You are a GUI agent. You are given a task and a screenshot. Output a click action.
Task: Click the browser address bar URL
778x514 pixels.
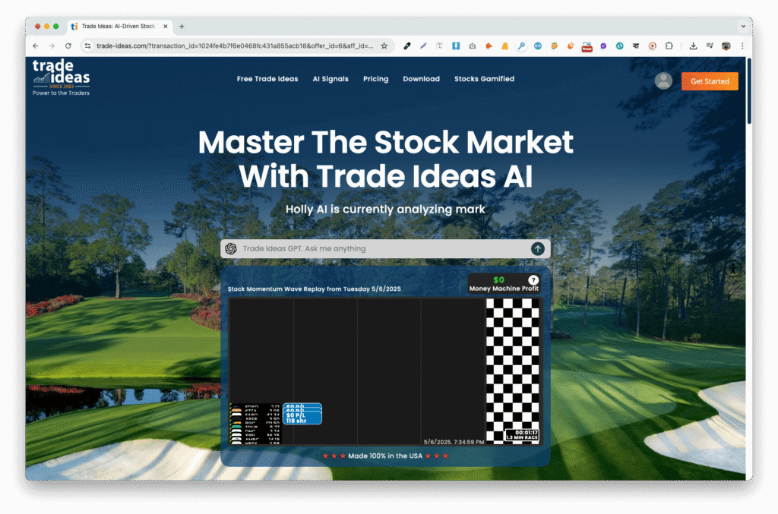pos(235,46)
